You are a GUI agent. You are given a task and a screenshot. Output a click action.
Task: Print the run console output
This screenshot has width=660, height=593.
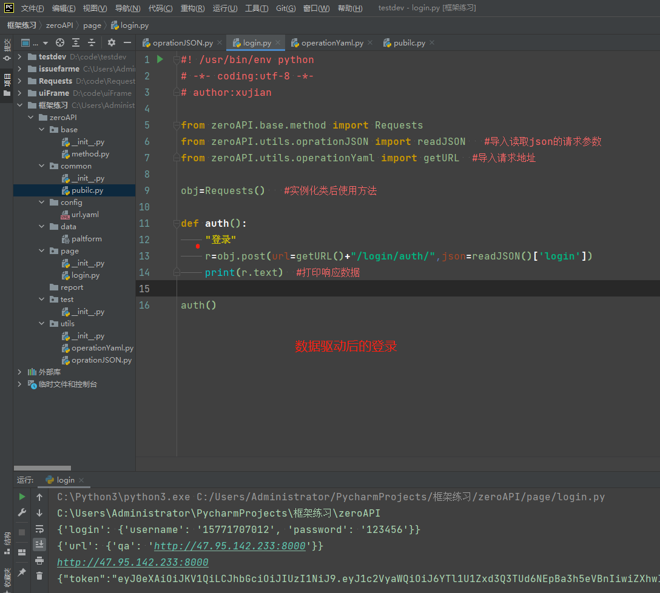click(39, 560)
